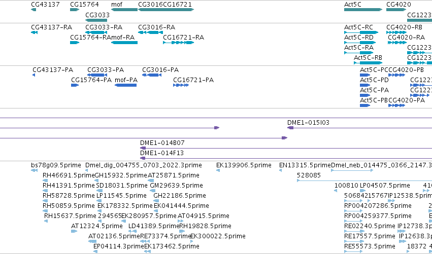Viewport: 432px width, 254px height.
Task: Click protein Act5C-PA
Action: 365,95
